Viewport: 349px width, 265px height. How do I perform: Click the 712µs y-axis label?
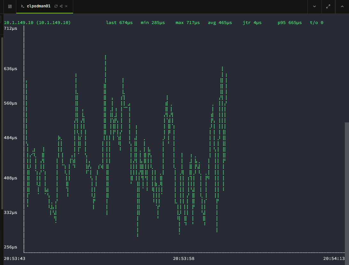click(11, 28)
